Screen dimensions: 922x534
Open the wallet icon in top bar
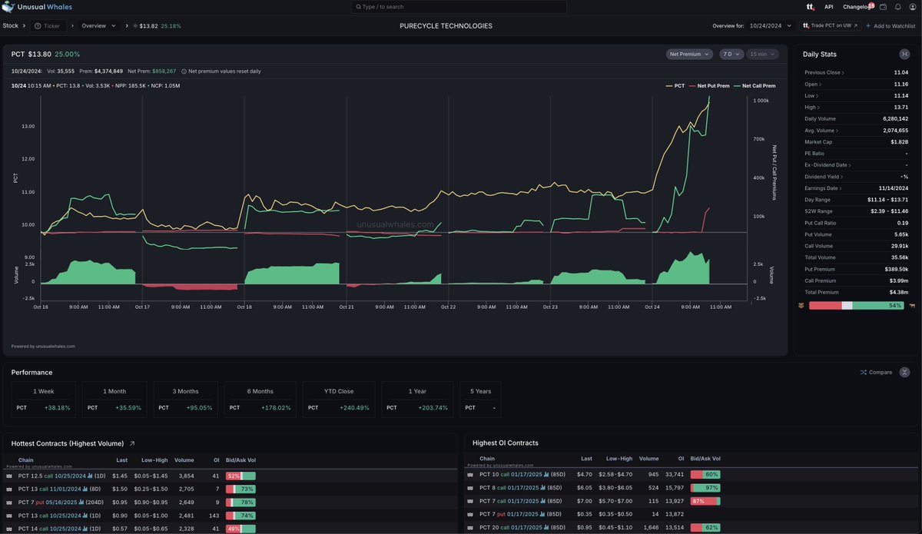pos(884,7)
